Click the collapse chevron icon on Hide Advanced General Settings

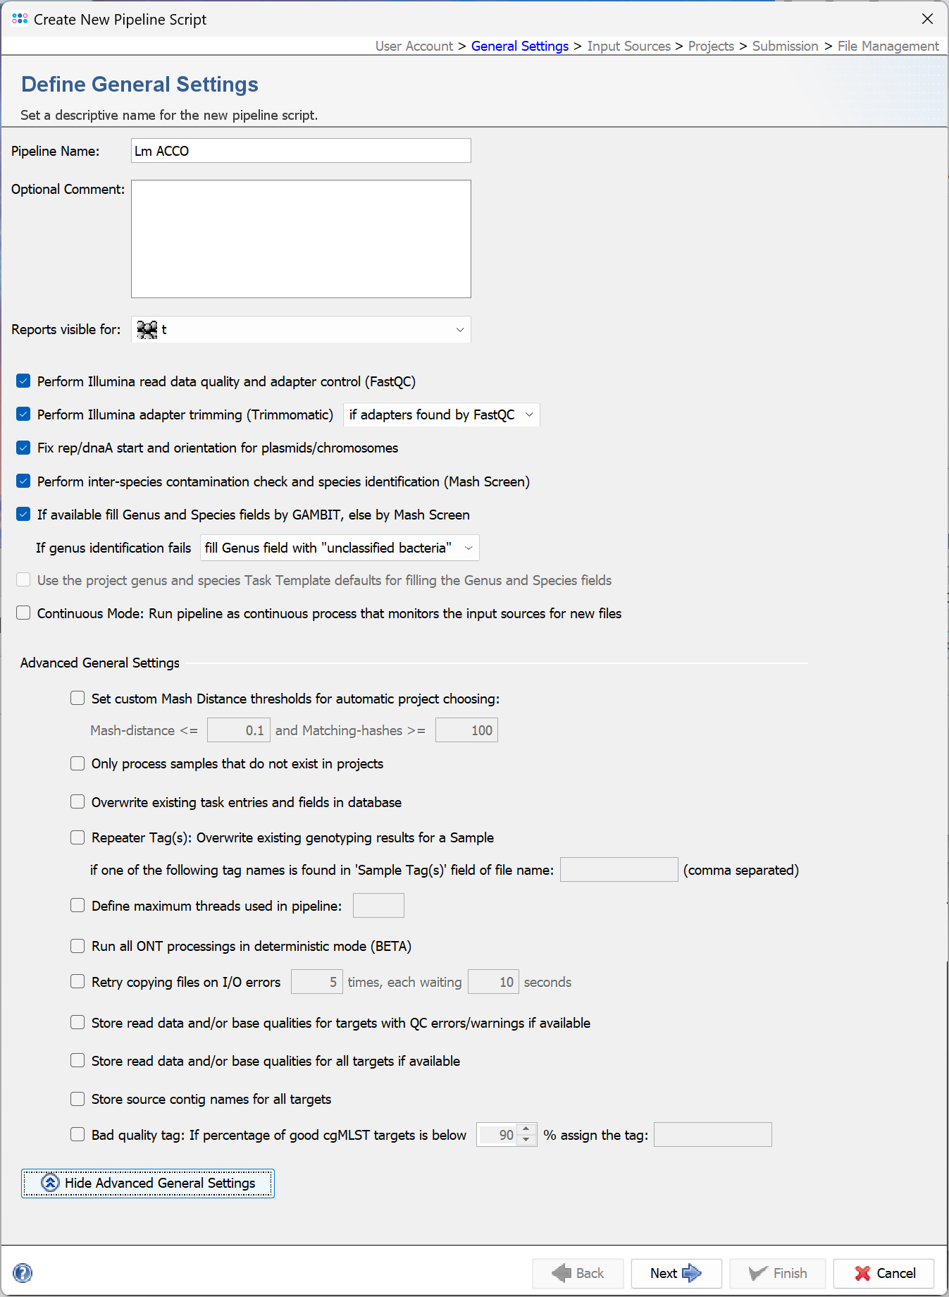click(50, 1183)
